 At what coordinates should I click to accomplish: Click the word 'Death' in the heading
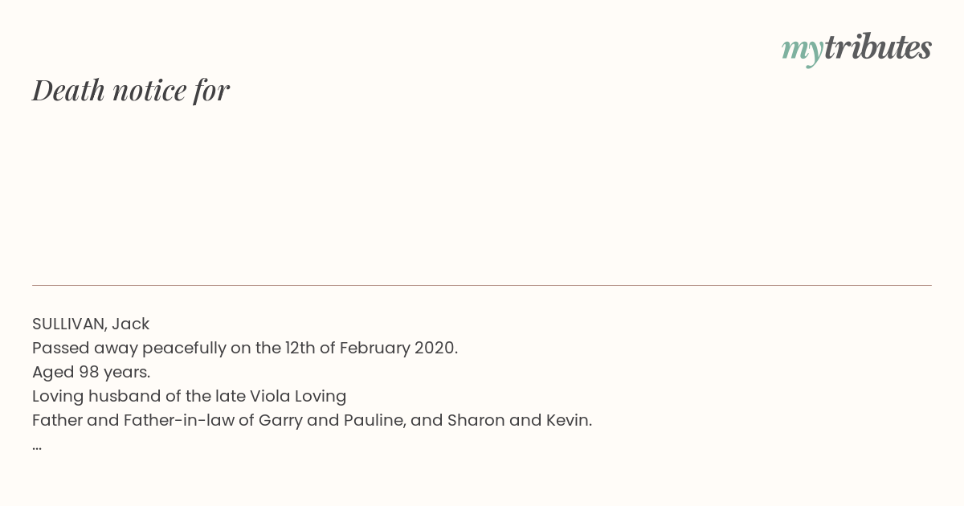(69, 90)
